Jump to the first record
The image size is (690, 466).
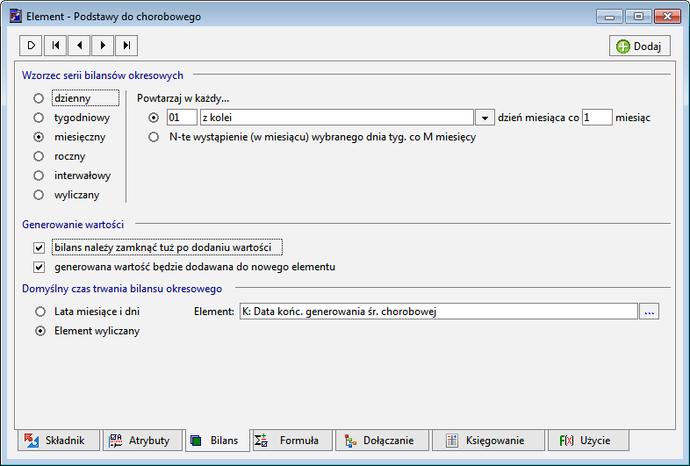coord(55,46)
